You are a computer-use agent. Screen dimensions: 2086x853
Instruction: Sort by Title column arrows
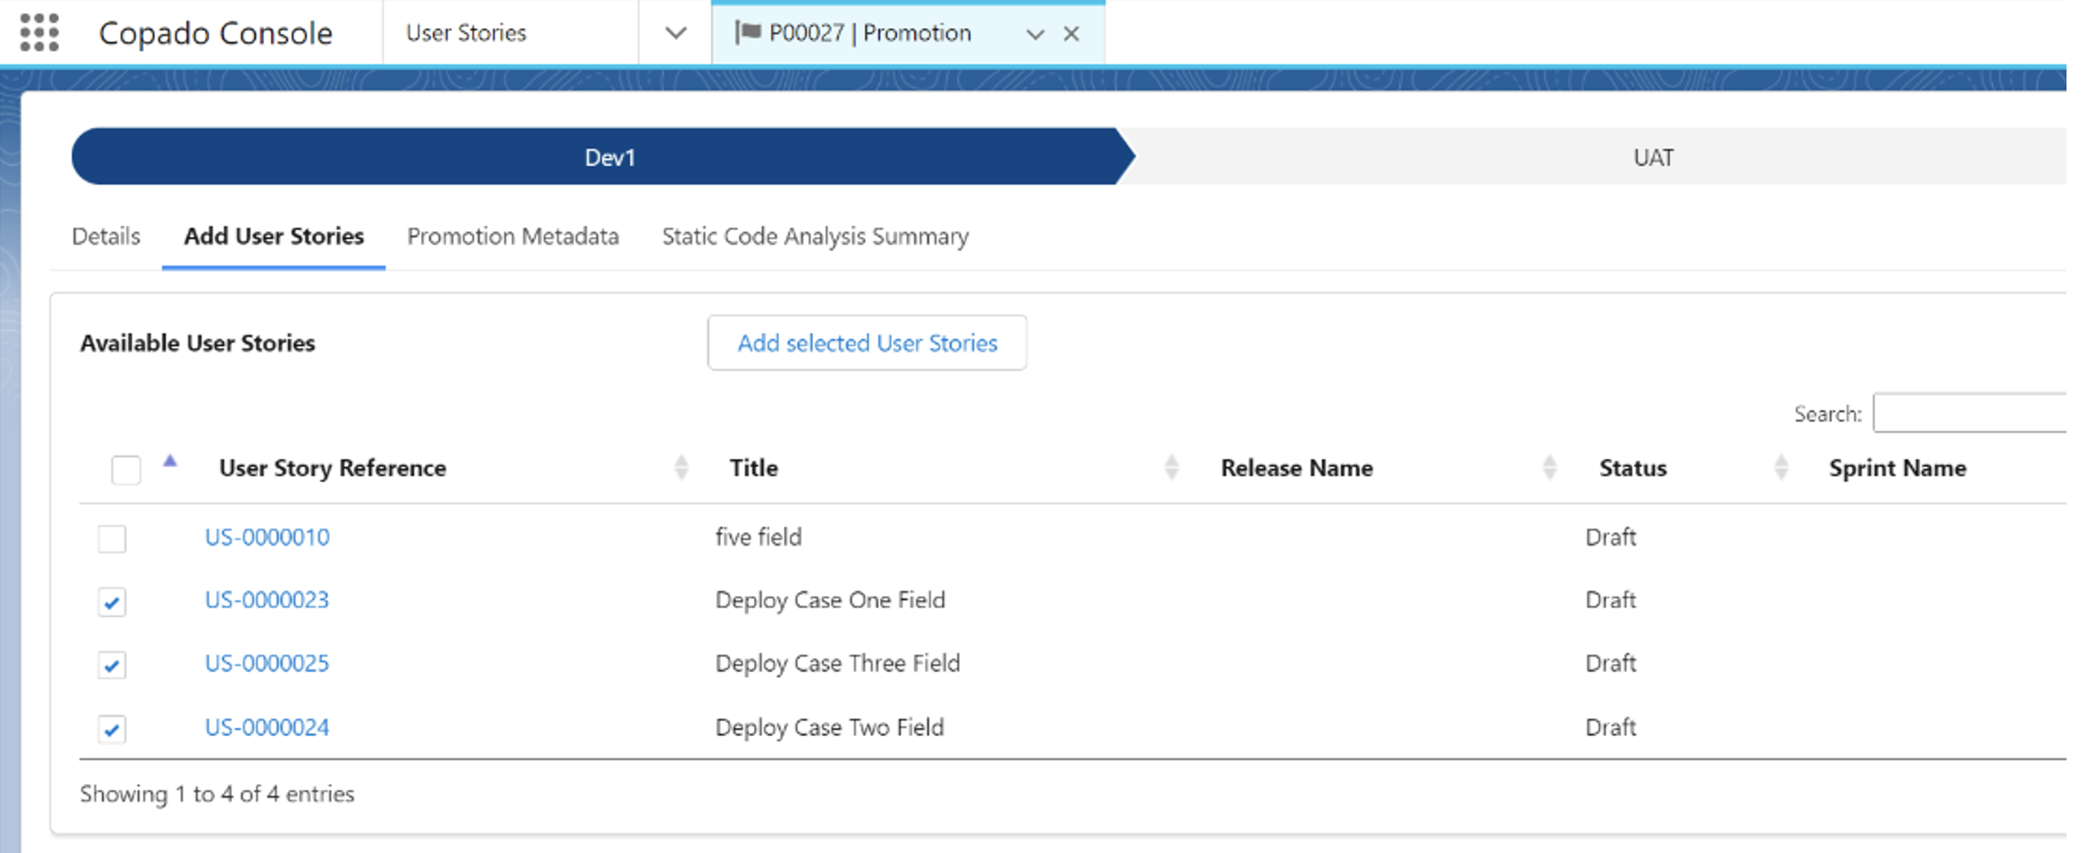1172,467
